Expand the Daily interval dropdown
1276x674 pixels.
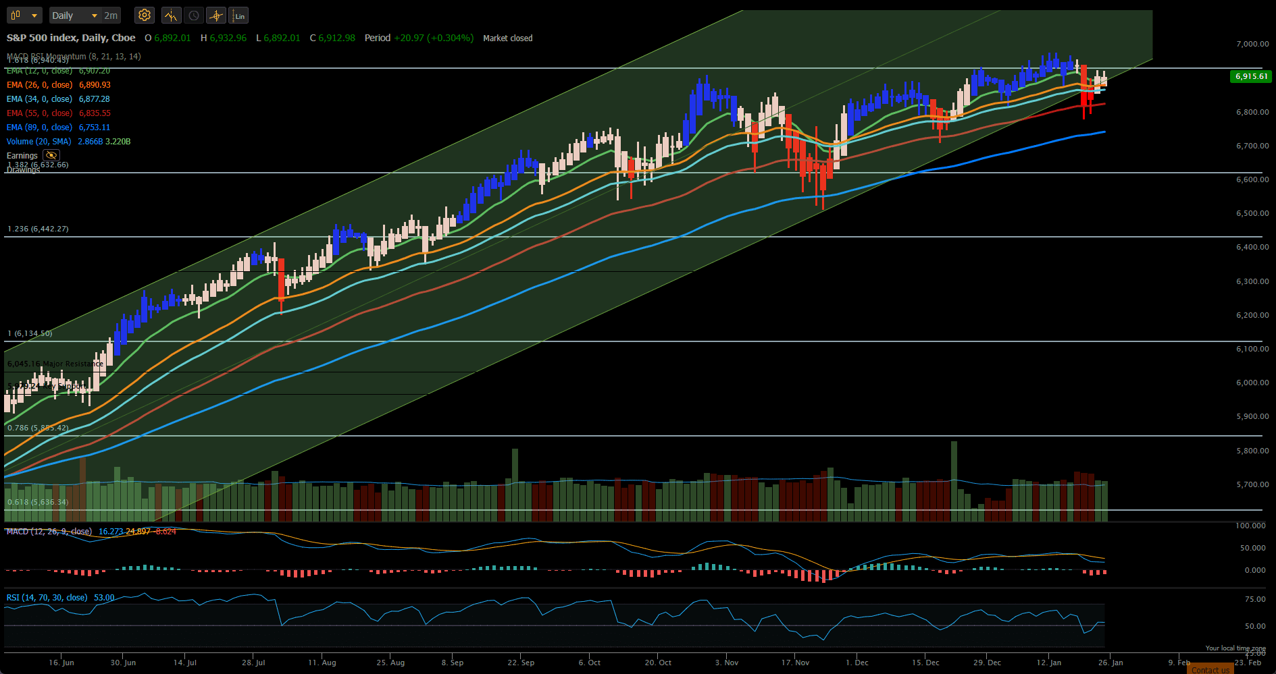tap(75, 16)
